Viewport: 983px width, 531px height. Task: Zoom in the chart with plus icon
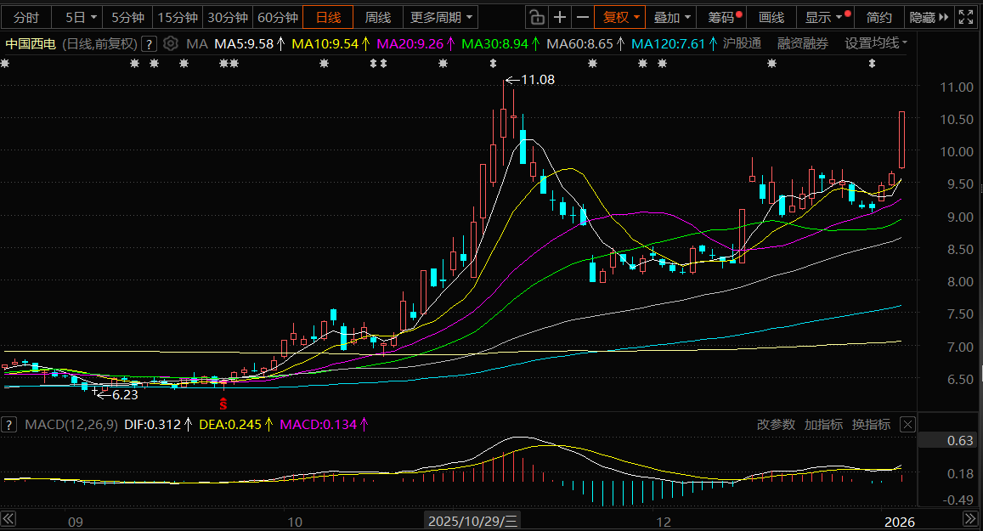coord(560,17)
